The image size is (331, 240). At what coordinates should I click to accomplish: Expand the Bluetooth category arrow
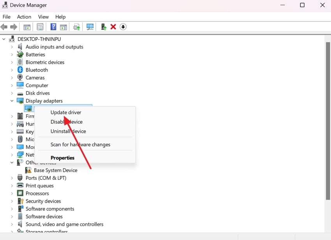coord(12,70)
